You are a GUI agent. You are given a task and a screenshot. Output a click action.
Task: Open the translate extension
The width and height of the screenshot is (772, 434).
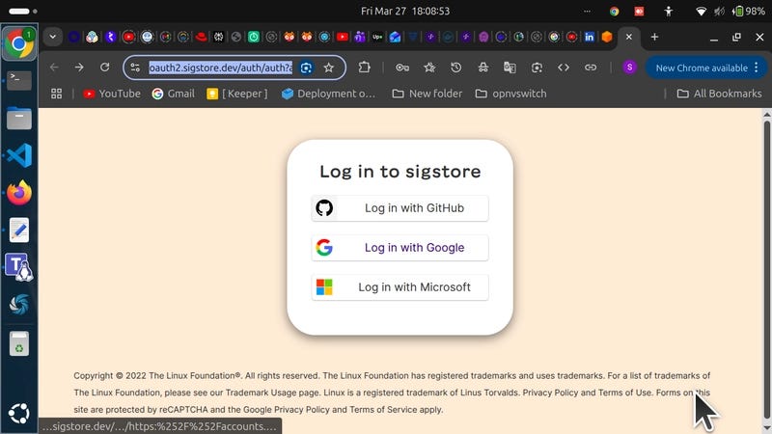(x=510, y=68)
